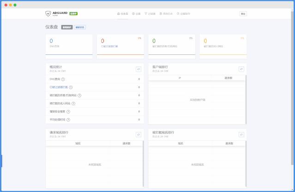Switch to the 仪表盘 dashboard tab

click(123, 14)
